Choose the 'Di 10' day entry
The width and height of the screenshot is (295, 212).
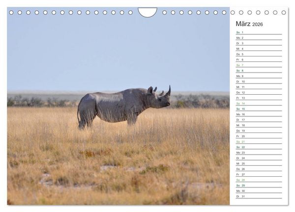[x=259, y=81]
